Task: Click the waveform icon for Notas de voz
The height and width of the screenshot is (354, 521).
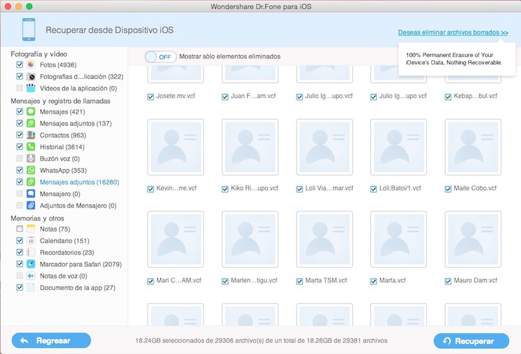Action: (31, 276)
